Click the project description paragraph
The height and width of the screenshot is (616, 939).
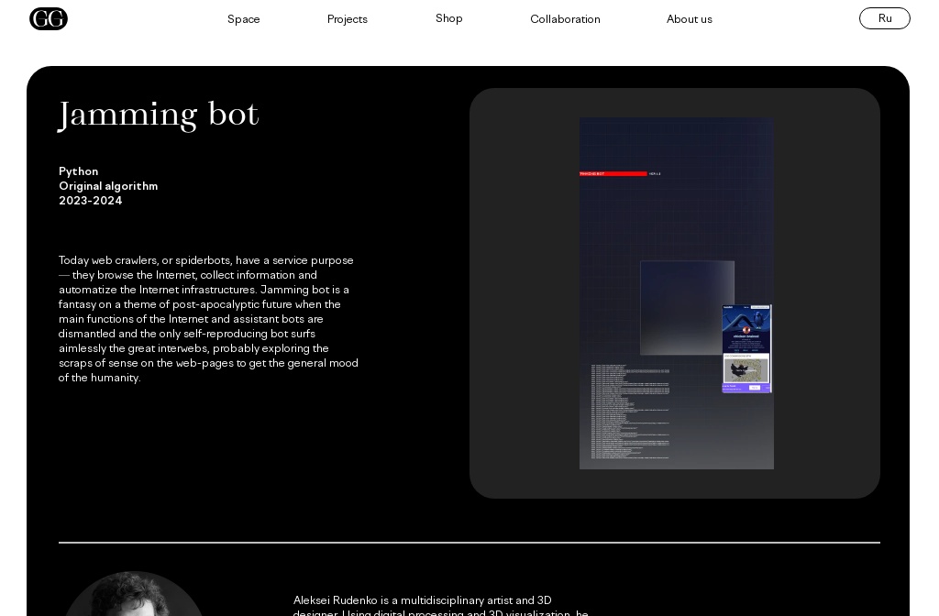(208, 319)
